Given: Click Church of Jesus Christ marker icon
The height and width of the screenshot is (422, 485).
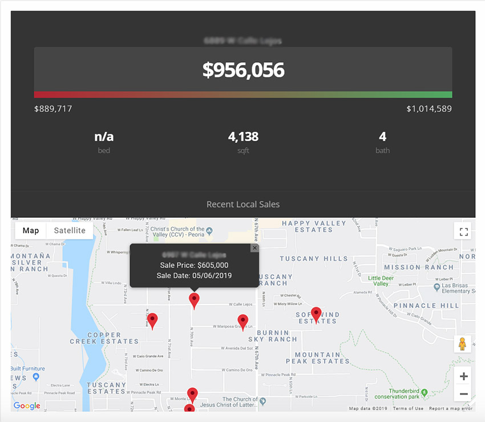Looking at the screenshot, I should click(262, 401).
